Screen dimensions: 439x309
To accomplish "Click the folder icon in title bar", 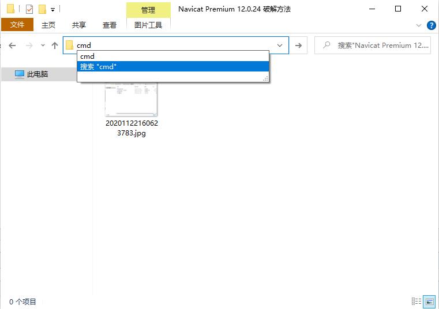I will point(10,9).
